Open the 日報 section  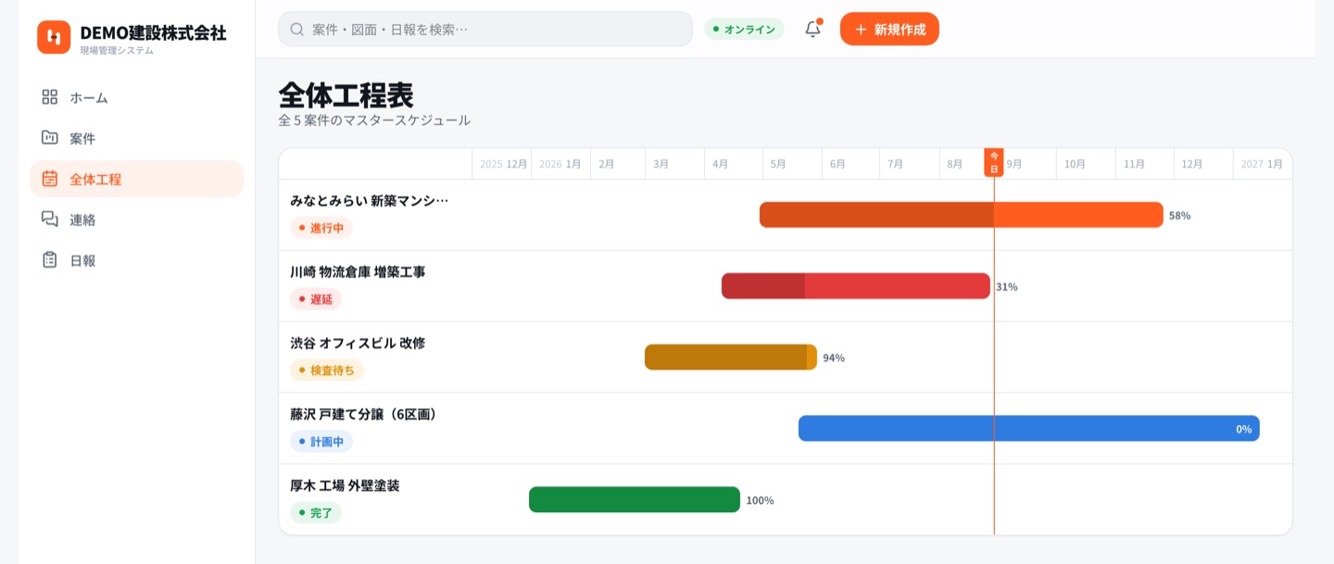(x=137, y=260)
